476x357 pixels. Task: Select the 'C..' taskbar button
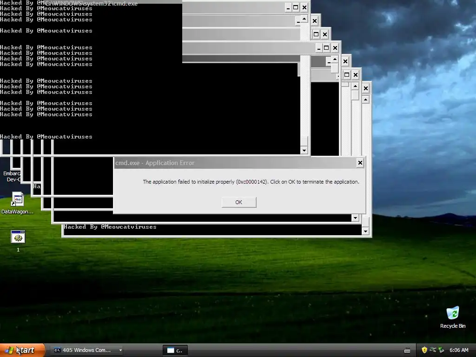pyautogui.click(x=175, y=350)
